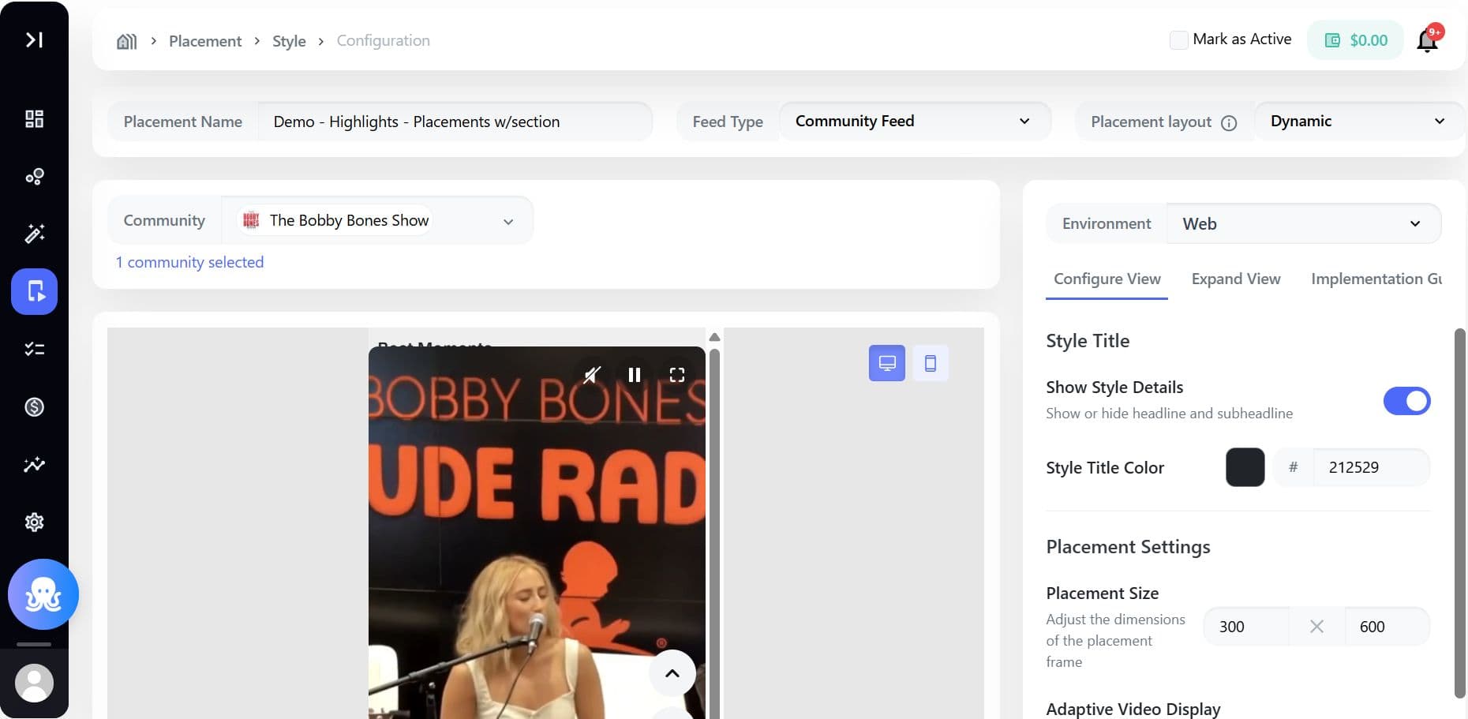Open the magic wand sidebar tool
The image size is (1468, 719).
point(34,234)
